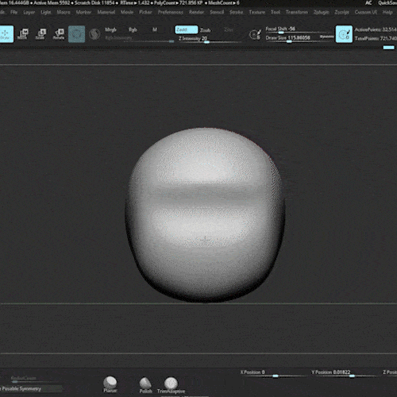Activate the Rotate tool icon
The height and width of the screenshot is (397, 397).
click(59, 34)
